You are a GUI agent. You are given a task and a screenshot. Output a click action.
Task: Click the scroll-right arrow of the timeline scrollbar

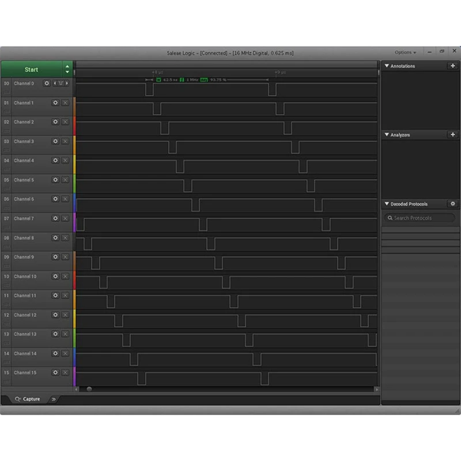coord(377,390)
